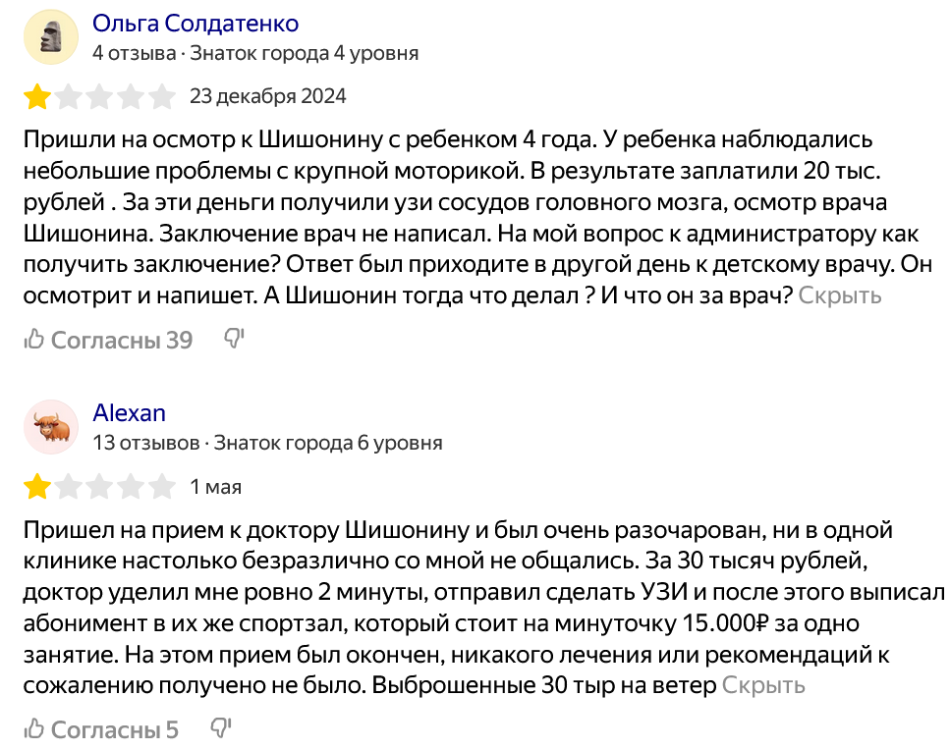Click the date '23 декабря 2024'

[267, 96]
